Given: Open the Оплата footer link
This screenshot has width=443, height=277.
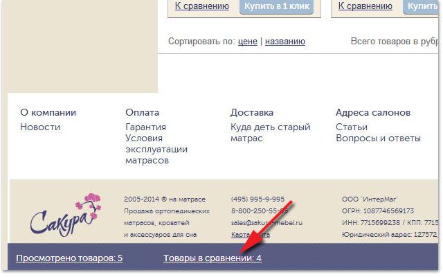Looking at the screenshot, I should coord(142,113).
